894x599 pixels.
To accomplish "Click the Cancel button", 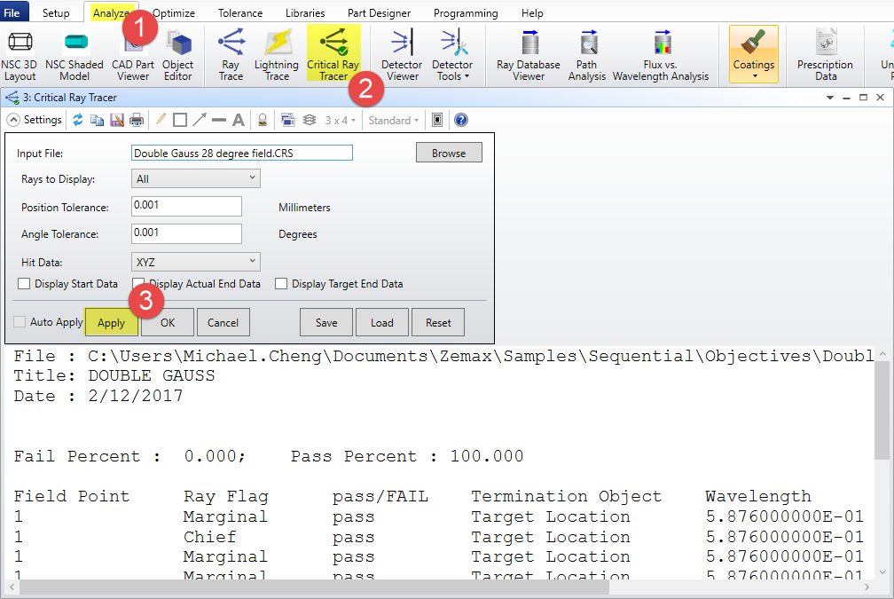I will pos(223,323).
